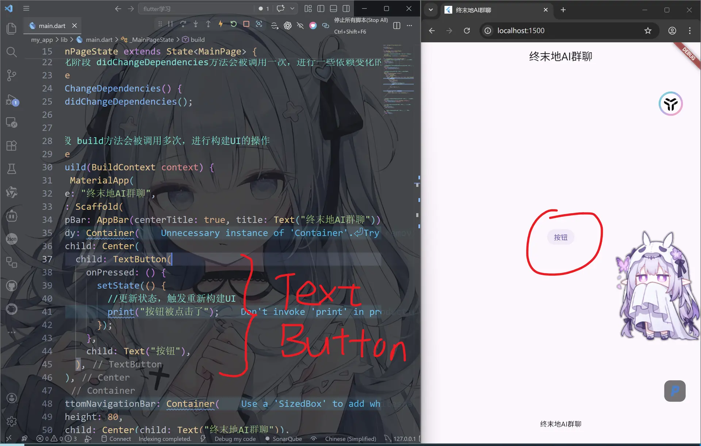Open the errors and warnings status bar item
701x446 pixels.
pos(57,439)
